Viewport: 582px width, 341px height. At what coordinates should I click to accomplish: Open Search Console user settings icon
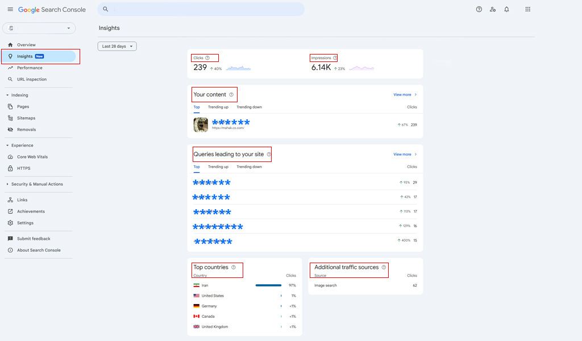(493, 10)
